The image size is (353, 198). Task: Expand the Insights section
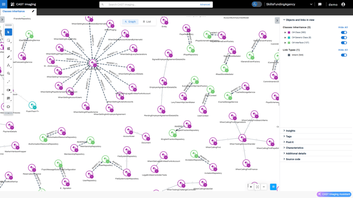click(x=290, y=131)
